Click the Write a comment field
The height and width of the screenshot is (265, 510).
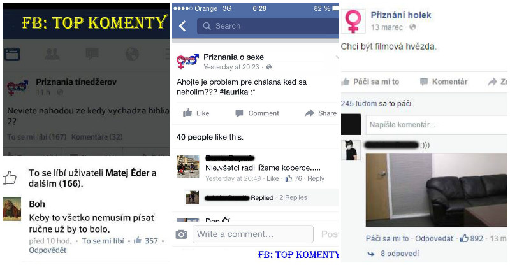253,234
